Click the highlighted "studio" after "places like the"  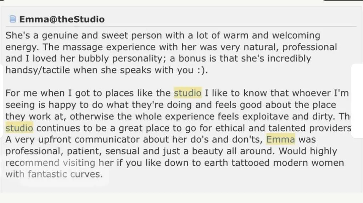coord(188,93)
